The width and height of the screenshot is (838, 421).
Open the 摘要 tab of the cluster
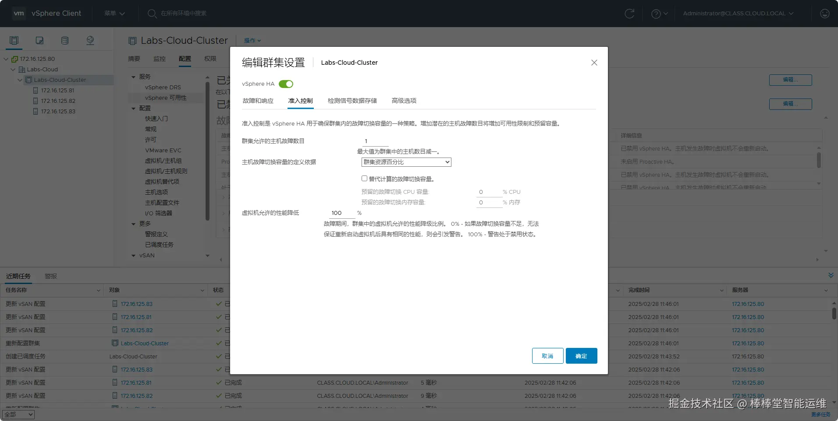click(x=134, y=59)
